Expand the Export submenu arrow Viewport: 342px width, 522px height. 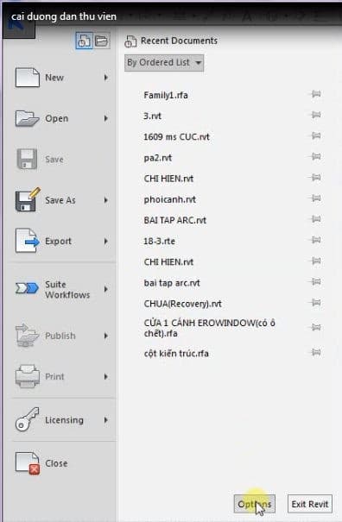coord(106,241)
